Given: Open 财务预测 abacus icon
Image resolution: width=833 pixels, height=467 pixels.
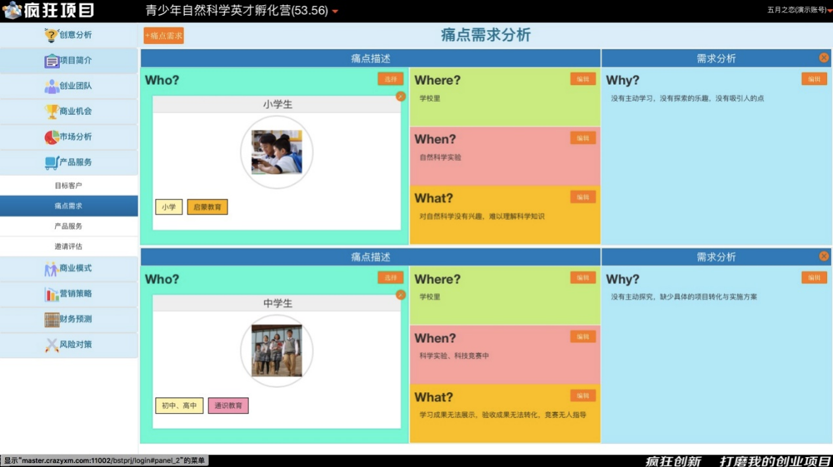Looking at the screenshot, I should [x=52, y=319].
